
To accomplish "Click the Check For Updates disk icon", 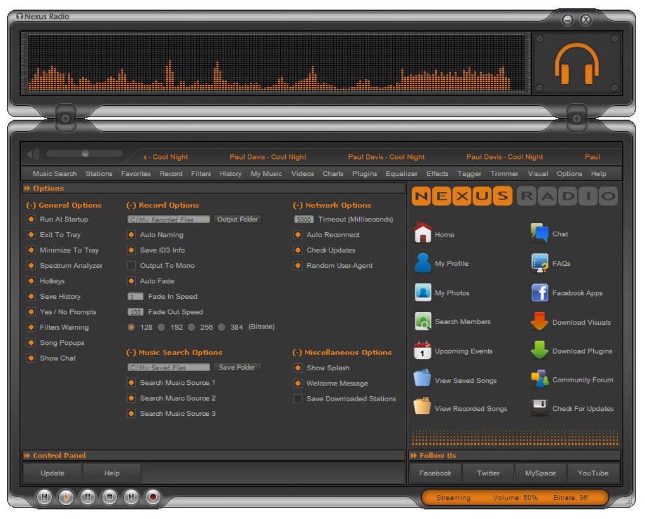I will [539, 408].
